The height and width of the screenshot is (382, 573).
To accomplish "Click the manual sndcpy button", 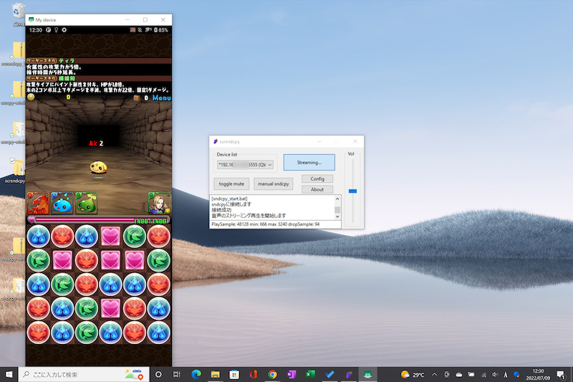I will coord(274,183).
